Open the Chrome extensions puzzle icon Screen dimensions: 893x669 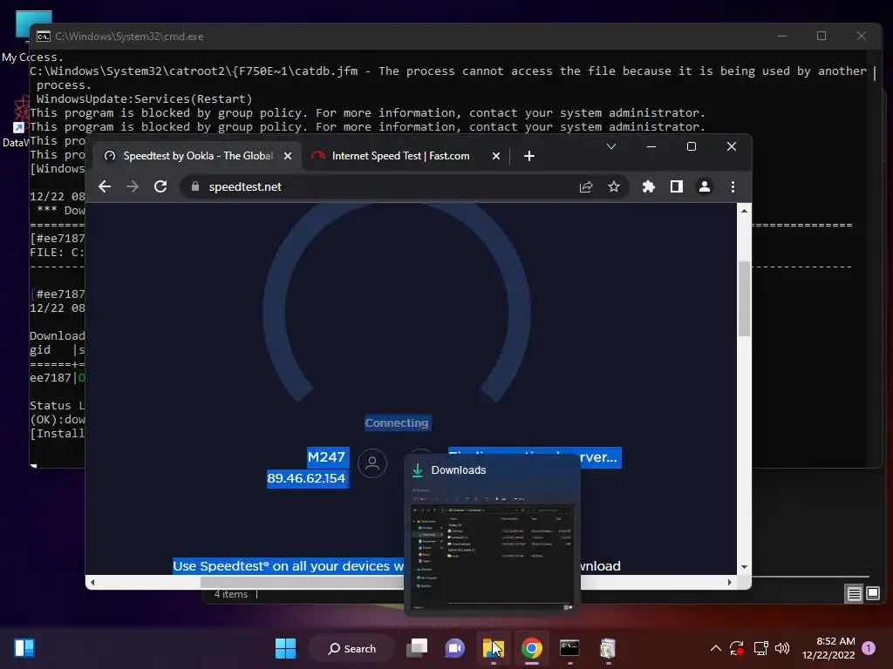pyautogui.click(x=648, y=186)
